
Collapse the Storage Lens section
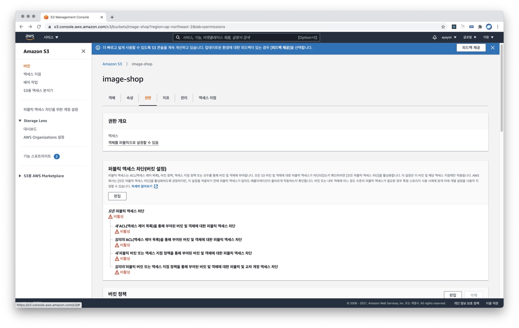20,121
